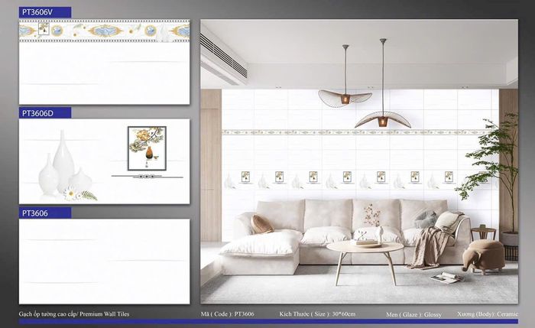Open the plain PT3606 tile image
Screen dimensions: 535x328
[105, 261]
